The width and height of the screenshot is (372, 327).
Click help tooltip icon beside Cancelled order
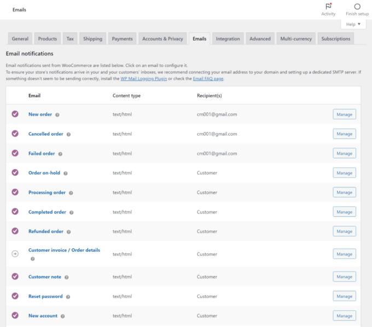click(x=68, y=134)
